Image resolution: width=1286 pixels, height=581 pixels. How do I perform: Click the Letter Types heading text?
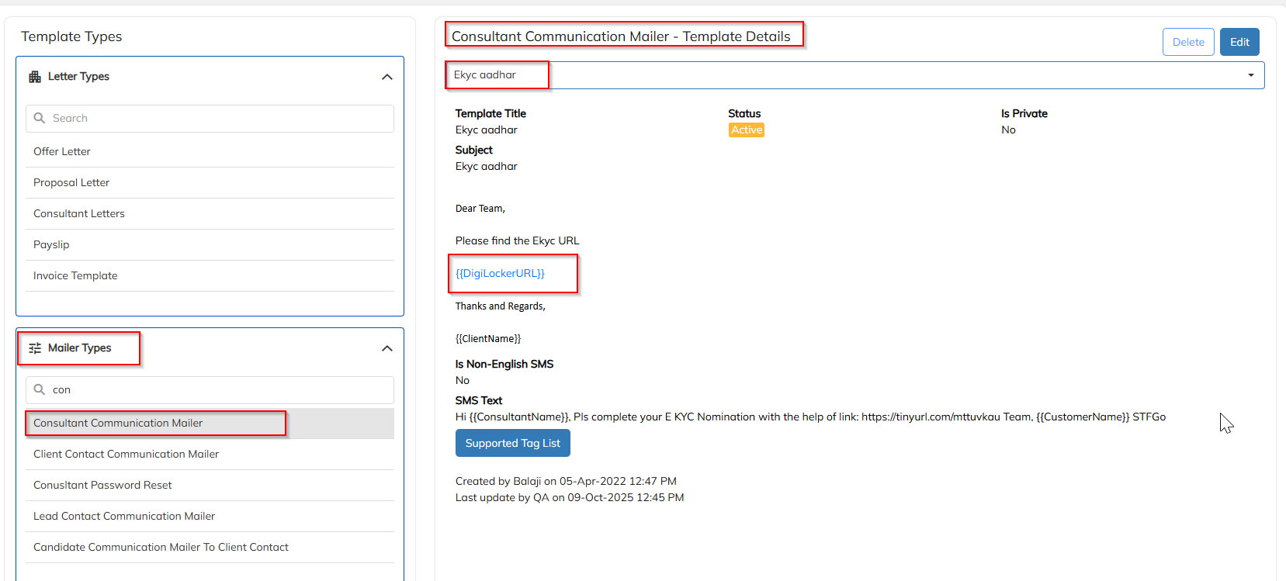[78, 76]
